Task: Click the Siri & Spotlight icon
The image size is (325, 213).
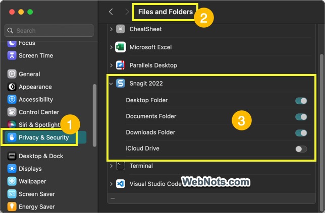Action: [12, 124]
